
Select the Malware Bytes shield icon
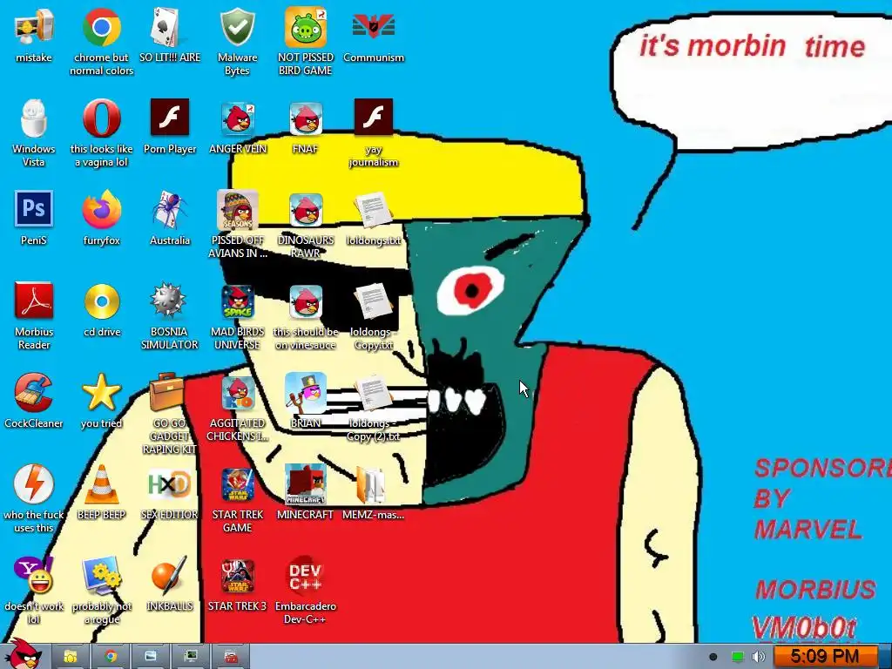pos(237,27)
